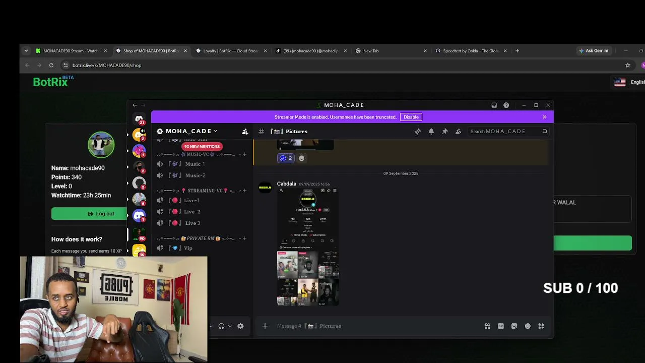Open the Discord inbox icon
This screenshot has height=363, width=645.
[x=494, y=105]
